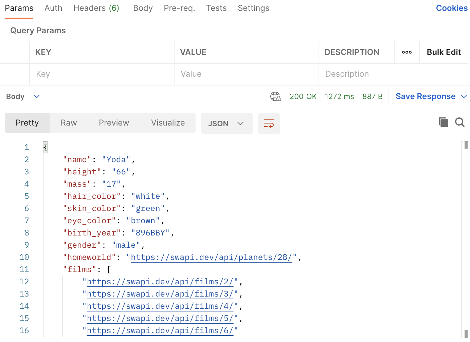Image resolution: width=470 pixels, height=342 pixels.
Task: Open the Auth tab
Action: point(53,8)
